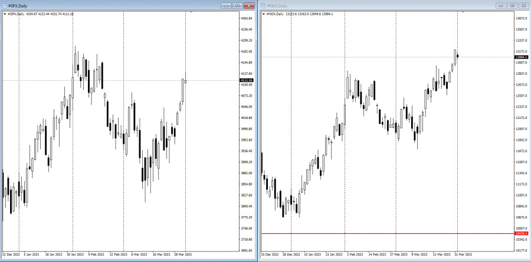Image resolution: width=531 pixels, height=262 pixels.
Task: Select the chart shift marker atop SPX chart
Action: pyautogui.click(x=191, y=12)
